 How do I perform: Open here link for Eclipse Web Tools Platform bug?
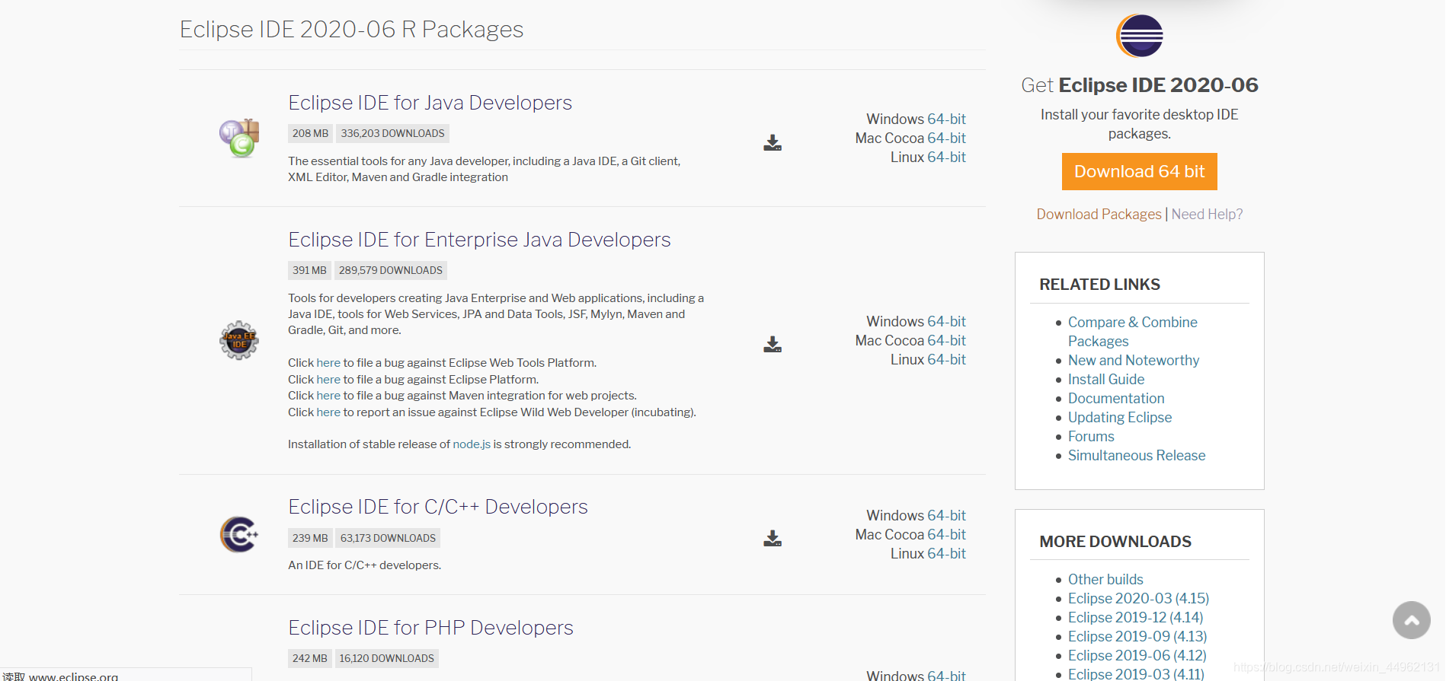point(328,363)
